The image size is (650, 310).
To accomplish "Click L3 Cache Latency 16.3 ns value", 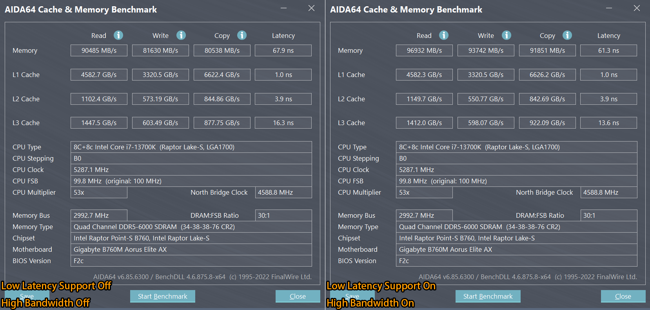I will [x=283, y=123].
